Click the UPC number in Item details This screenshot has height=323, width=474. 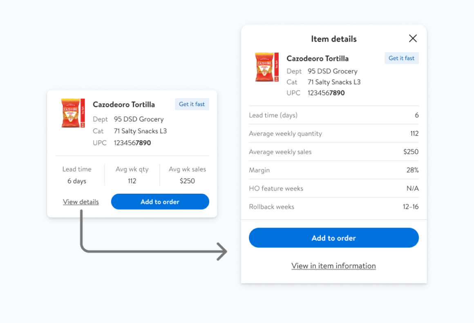326,93
